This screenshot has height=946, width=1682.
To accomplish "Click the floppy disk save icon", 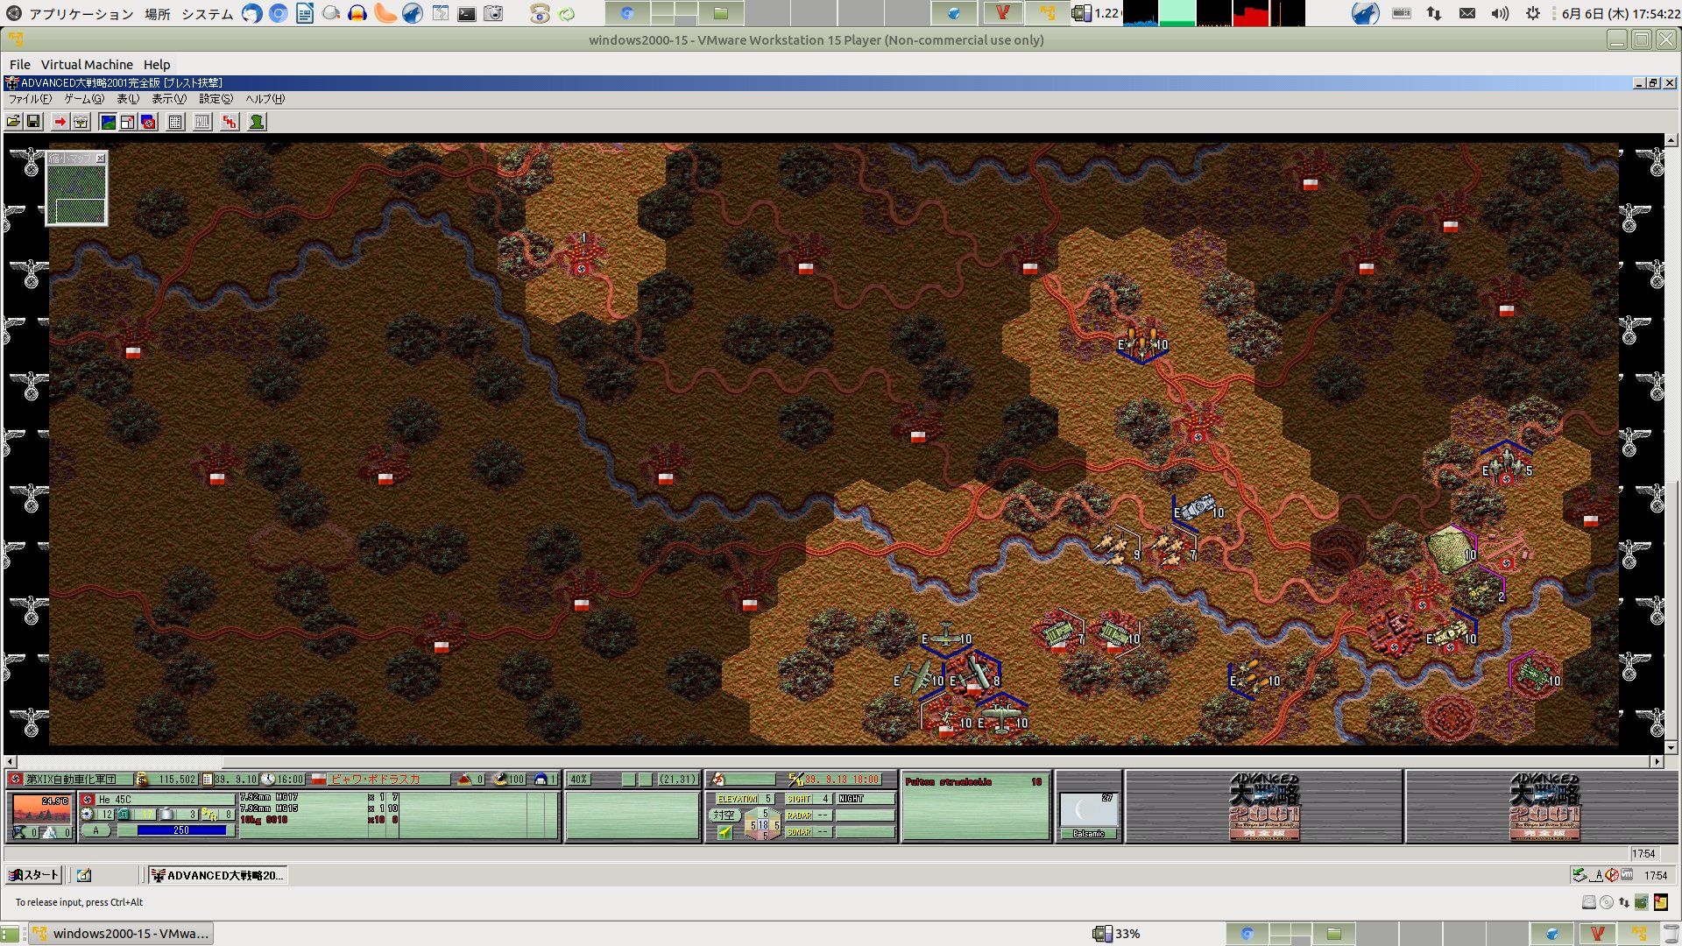I will 33,122.
